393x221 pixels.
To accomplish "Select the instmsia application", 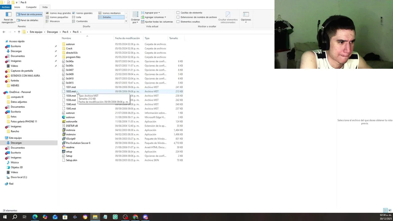I will 71,130.
